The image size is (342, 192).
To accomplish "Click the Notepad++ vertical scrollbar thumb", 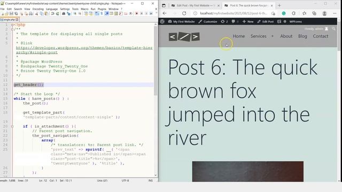I will (156, 61).
